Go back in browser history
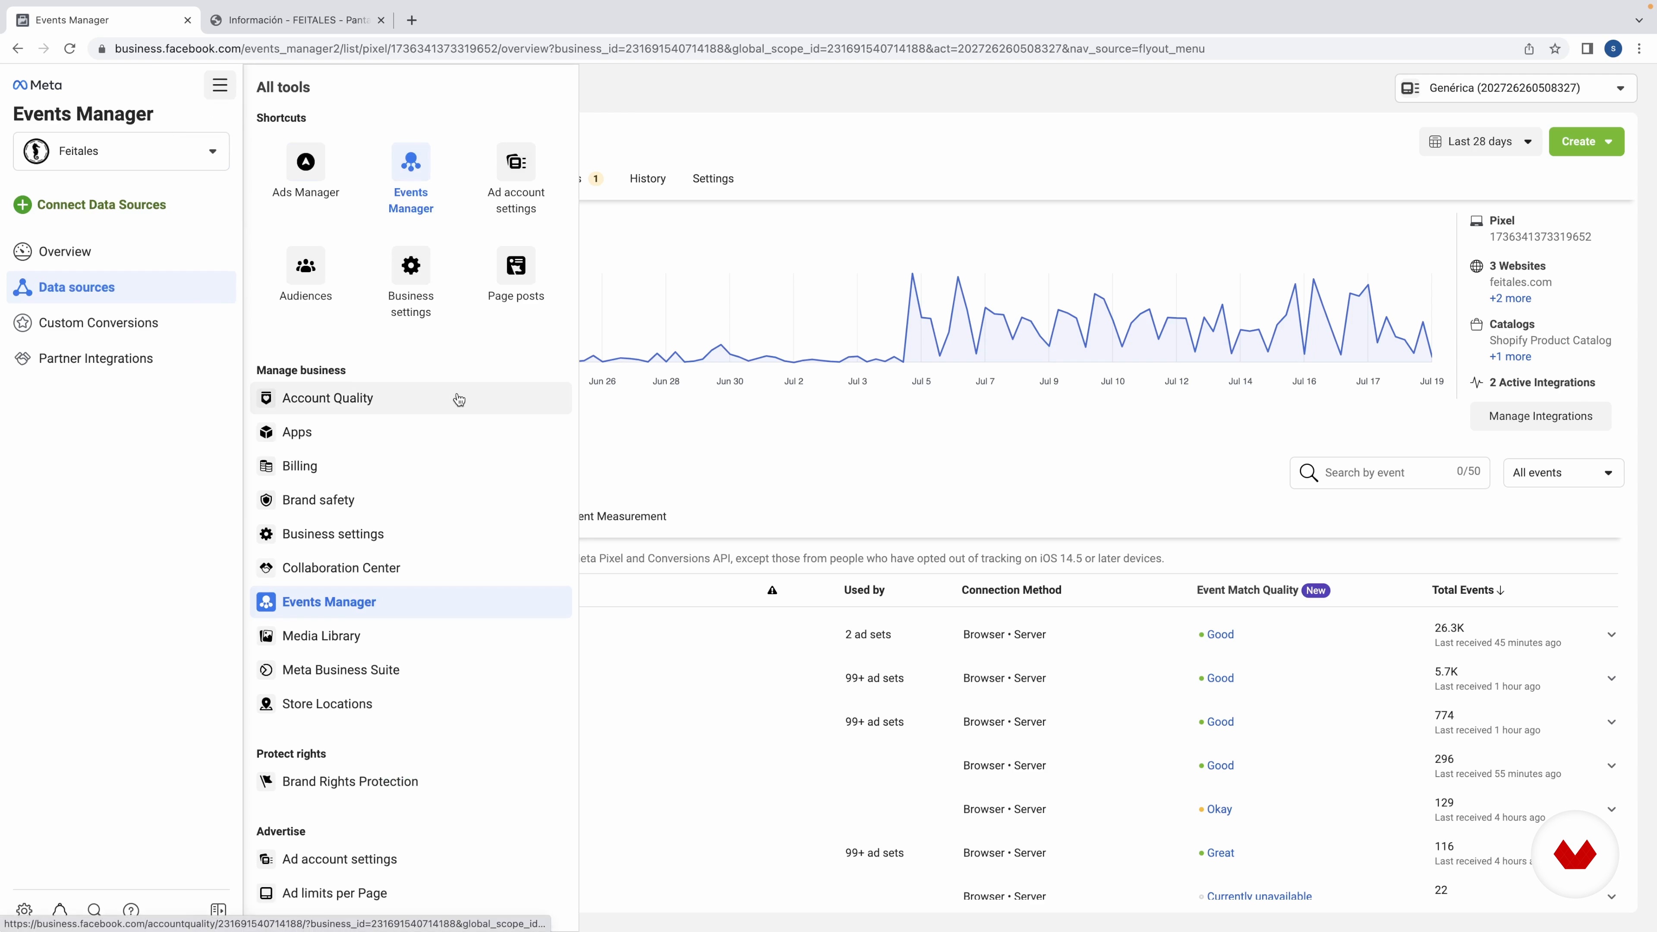 17,48
